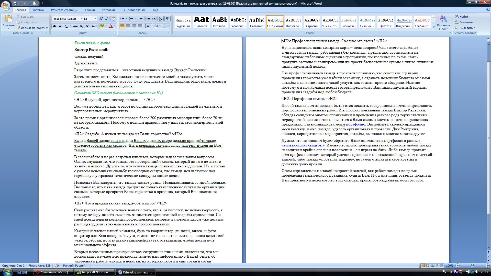
Task: Open the Август 2009 taskbar window
Action: tap(94, 272)
